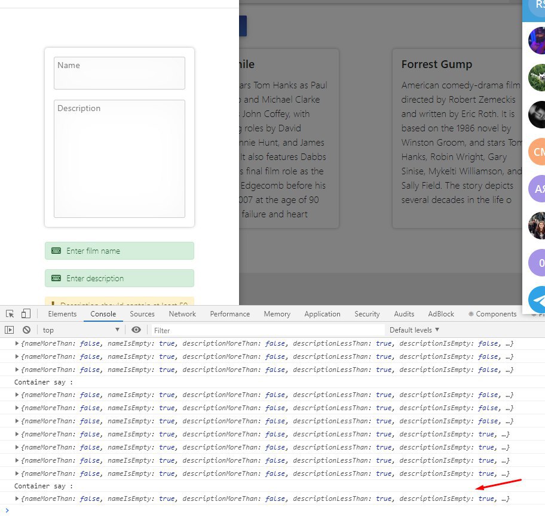Open React Components tab
This screenshot has height=520, width=545.
(492, 314)
